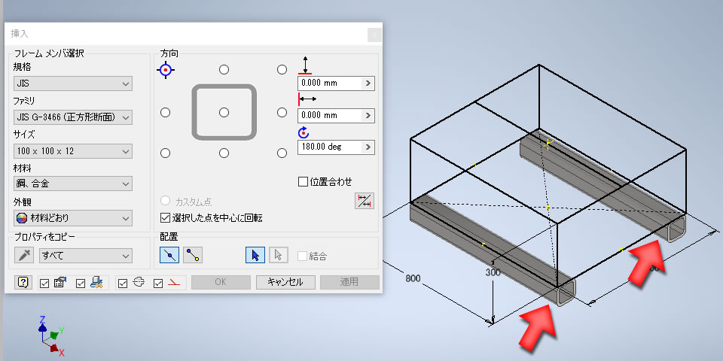Image resolution: width=723 pixels, height=361 pixels.
Task: Click the eyedropper copy properties icon
Action: (24, 255)
